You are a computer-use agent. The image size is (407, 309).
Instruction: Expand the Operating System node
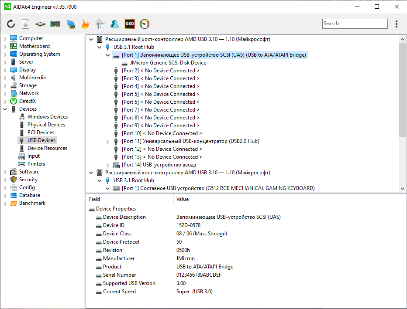(5, 54)
